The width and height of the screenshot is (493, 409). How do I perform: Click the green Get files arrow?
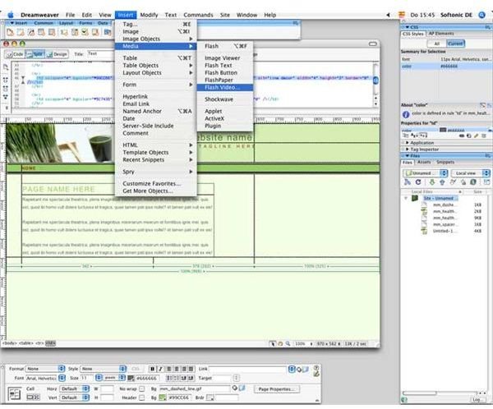point(432,182)
